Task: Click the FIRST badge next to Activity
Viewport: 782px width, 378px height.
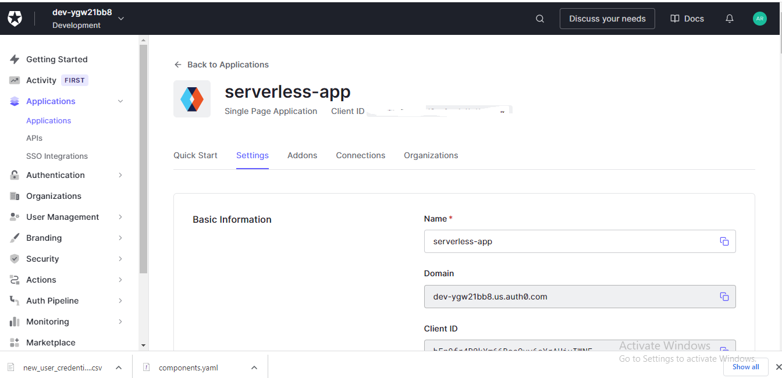Action: pos(74,80)
